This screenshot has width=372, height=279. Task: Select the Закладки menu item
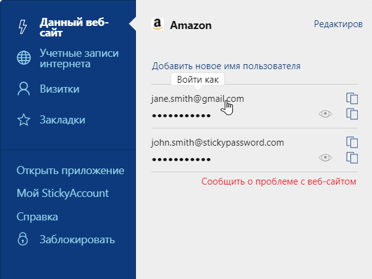(62, 120)
